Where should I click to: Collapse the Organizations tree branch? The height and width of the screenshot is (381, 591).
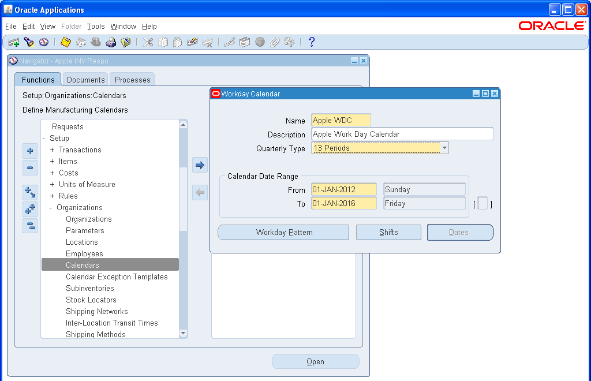pos(52,207)
